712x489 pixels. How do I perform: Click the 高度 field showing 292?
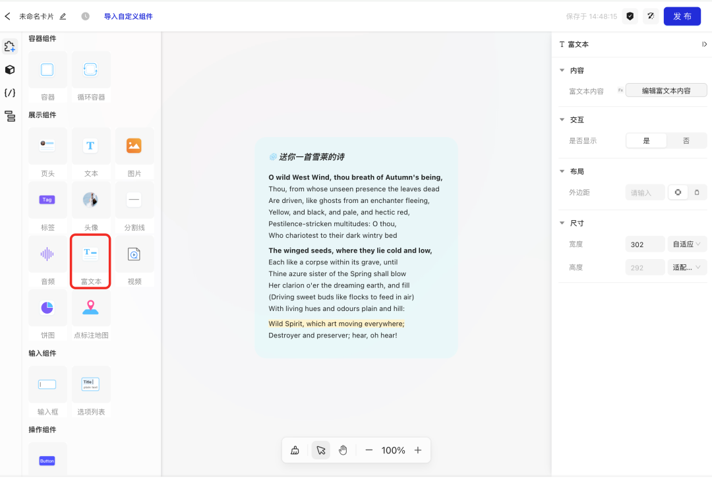[645, 268]
